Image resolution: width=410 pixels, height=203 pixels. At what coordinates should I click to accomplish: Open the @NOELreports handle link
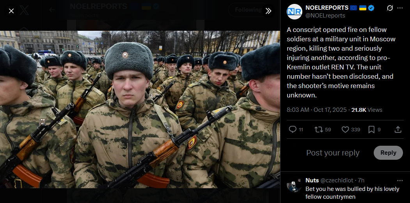(325, 16)
